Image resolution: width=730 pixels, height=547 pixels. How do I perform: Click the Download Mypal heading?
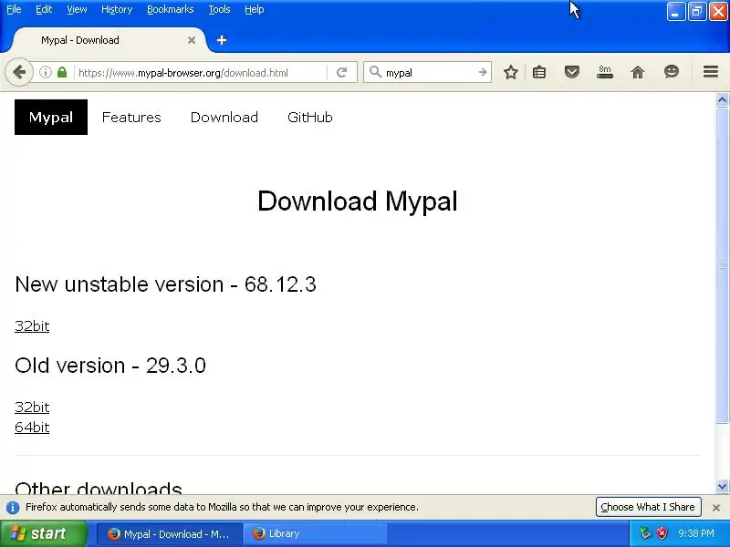point(358,201)
